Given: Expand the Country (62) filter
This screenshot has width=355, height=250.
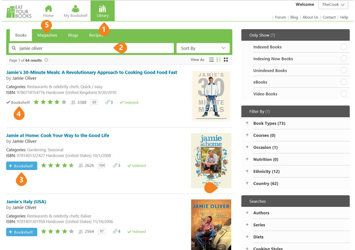Looking at the screenshot, I should pos(247,183).
